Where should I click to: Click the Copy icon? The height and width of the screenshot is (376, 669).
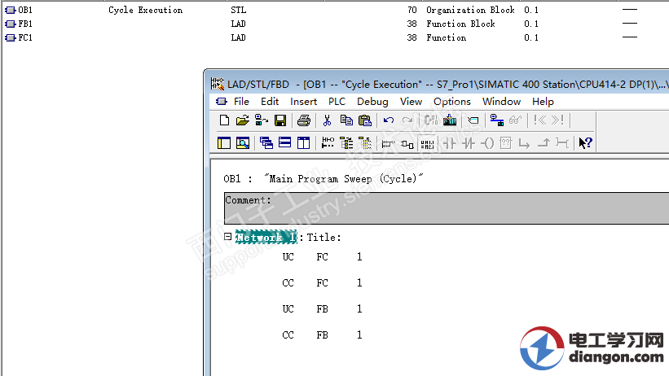pyautogui.click(x=346, y=120)
